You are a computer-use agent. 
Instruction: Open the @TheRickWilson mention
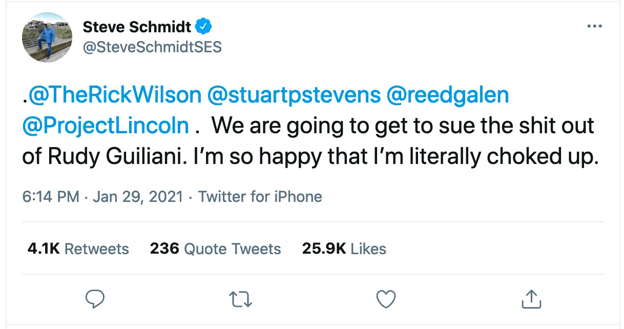point(114,96)
